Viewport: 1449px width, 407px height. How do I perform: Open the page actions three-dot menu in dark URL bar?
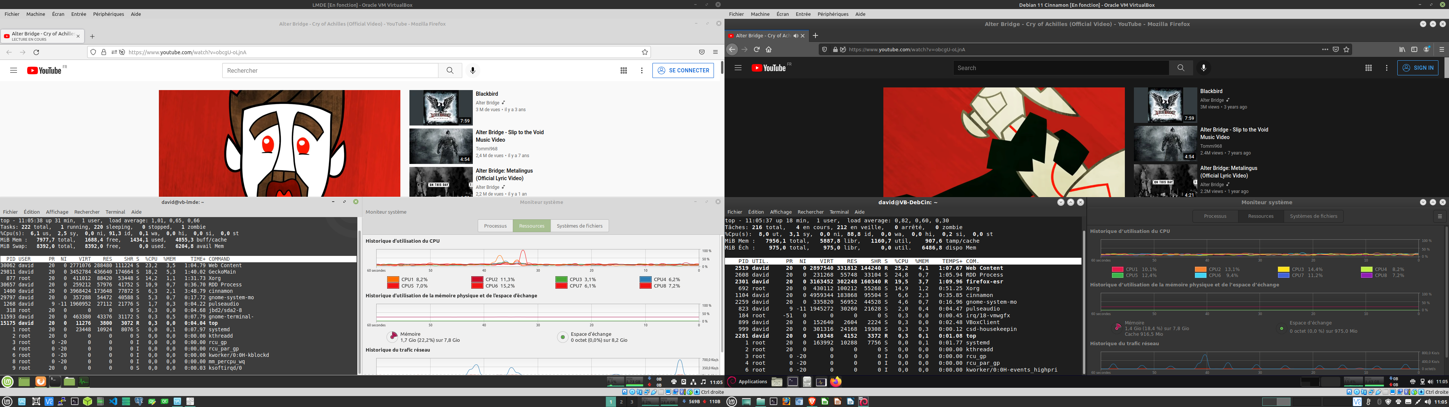(1325, 49)
